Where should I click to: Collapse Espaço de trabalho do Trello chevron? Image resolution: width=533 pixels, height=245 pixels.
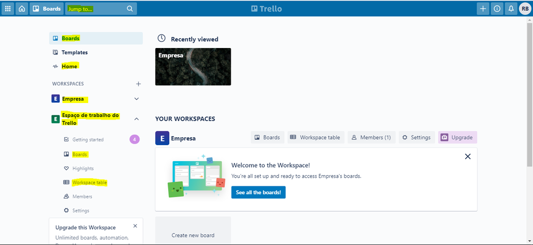[137, 119]
